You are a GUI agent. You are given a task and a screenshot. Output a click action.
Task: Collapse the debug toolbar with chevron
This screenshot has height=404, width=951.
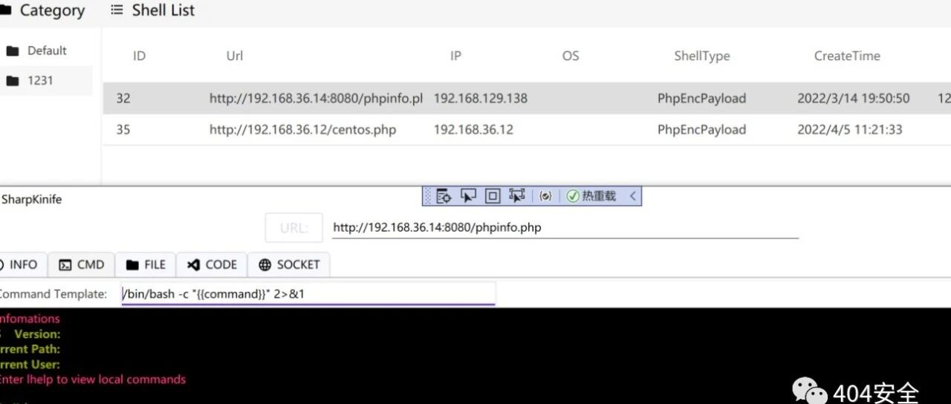click(x=632, y=196)
